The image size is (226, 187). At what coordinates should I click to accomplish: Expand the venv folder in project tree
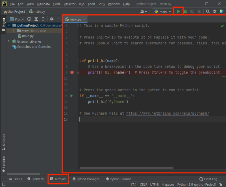pyautogui.click(x=14, y=31)
